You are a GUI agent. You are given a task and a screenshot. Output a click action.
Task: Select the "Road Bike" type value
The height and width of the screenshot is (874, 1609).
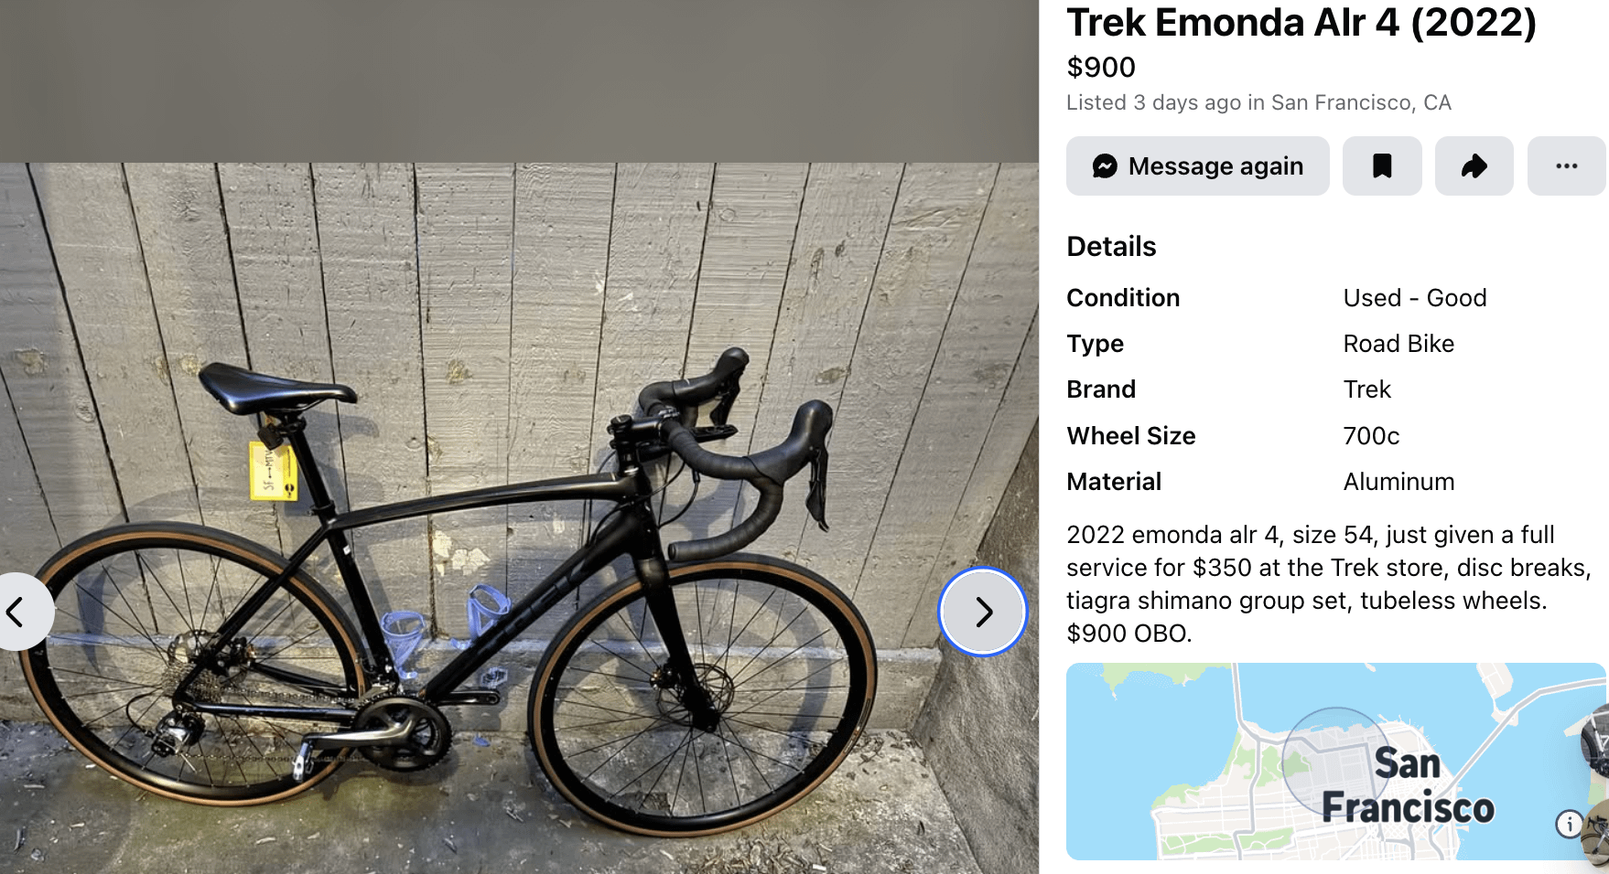coord(1398,344)
